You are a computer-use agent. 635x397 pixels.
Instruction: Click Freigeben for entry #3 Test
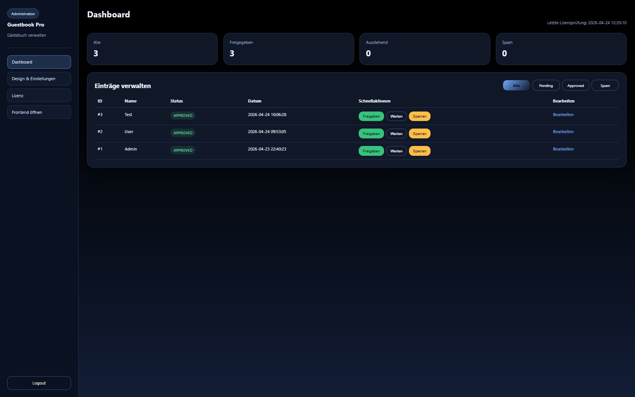pos(371,116)
